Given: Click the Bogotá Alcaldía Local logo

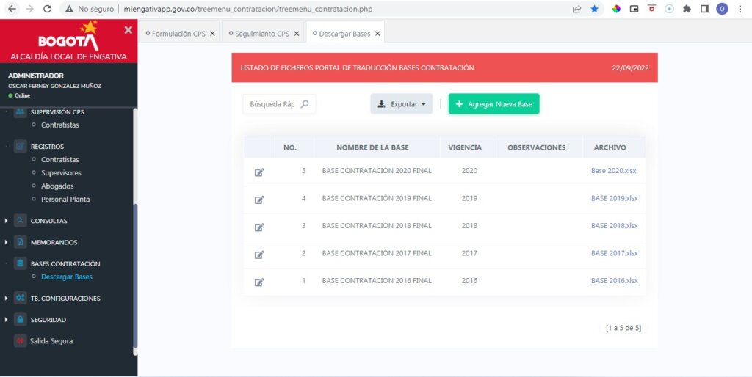Looking at the screenshot, I should (x=68, y=42).
